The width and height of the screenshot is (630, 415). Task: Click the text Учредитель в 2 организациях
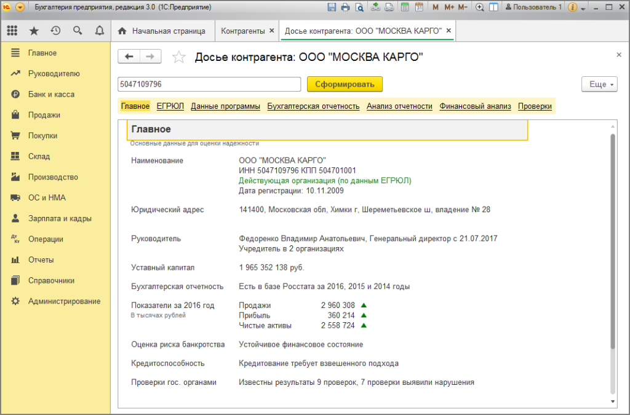(291, 249)
